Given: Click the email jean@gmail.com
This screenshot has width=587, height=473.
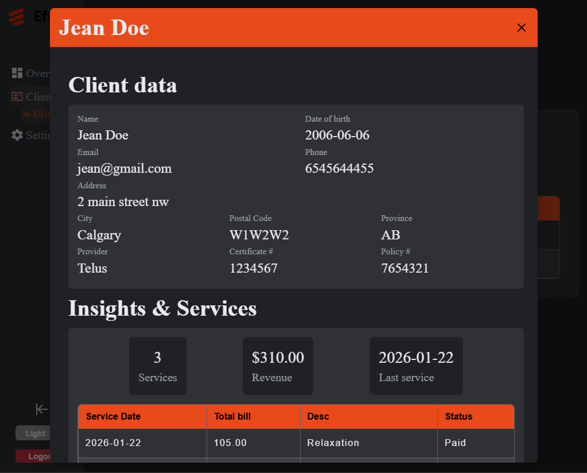Looking at the screenshot, I should [124, 168].
